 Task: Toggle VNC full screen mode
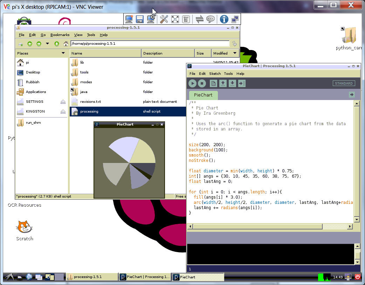pyautogui.click(x=175, y=19)
